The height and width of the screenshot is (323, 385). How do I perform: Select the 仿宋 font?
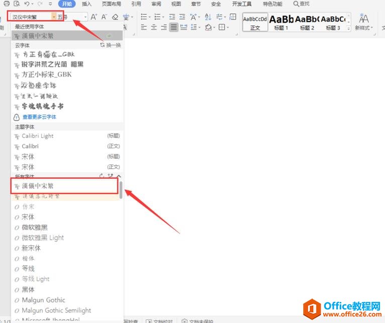pos(65,207)
